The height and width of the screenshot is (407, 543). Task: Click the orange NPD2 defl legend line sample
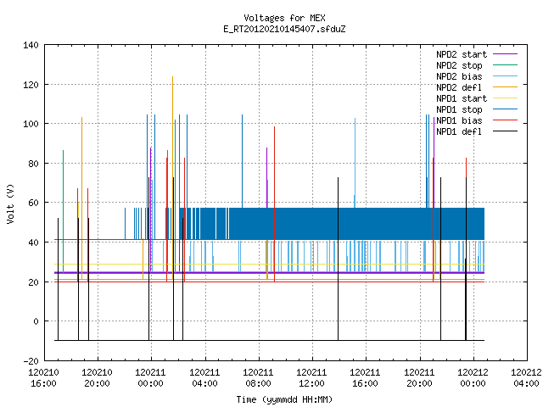[x=506, y=86]
